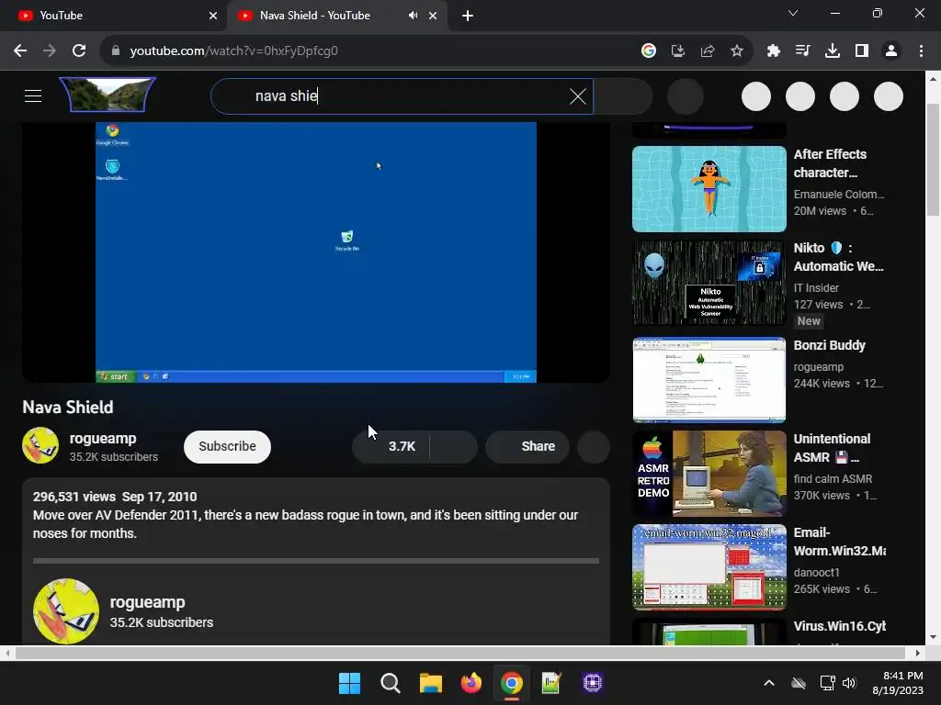
Task: Bookmark this page with the star icon
Action: [x=736, y=51]
